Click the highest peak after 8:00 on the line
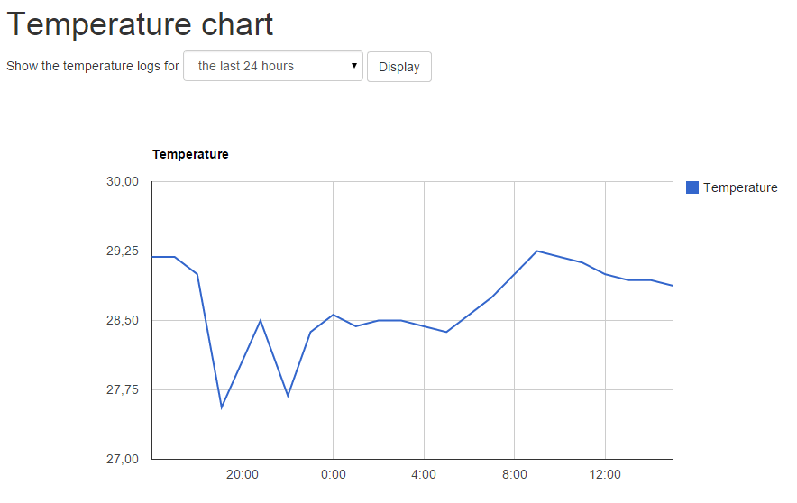 point(537,251)
